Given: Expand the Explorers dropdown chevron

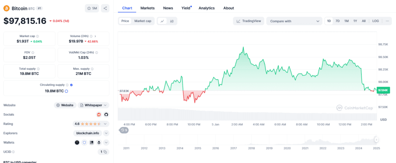Looking at the screenshot, I should coord(106,133).
